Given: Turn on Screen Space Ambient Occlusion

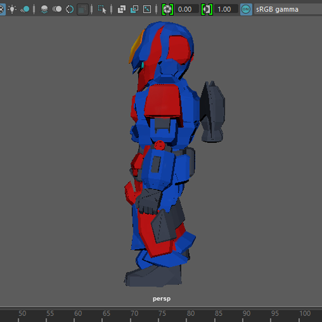Looking at the screenshot, I should (x=44, y=9).
